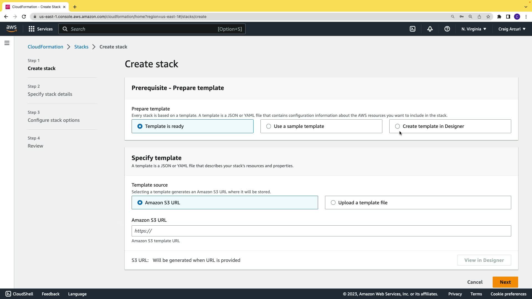The image size is (532, 299).
Task: Open the help question mark icon
Action: point(447,29)
